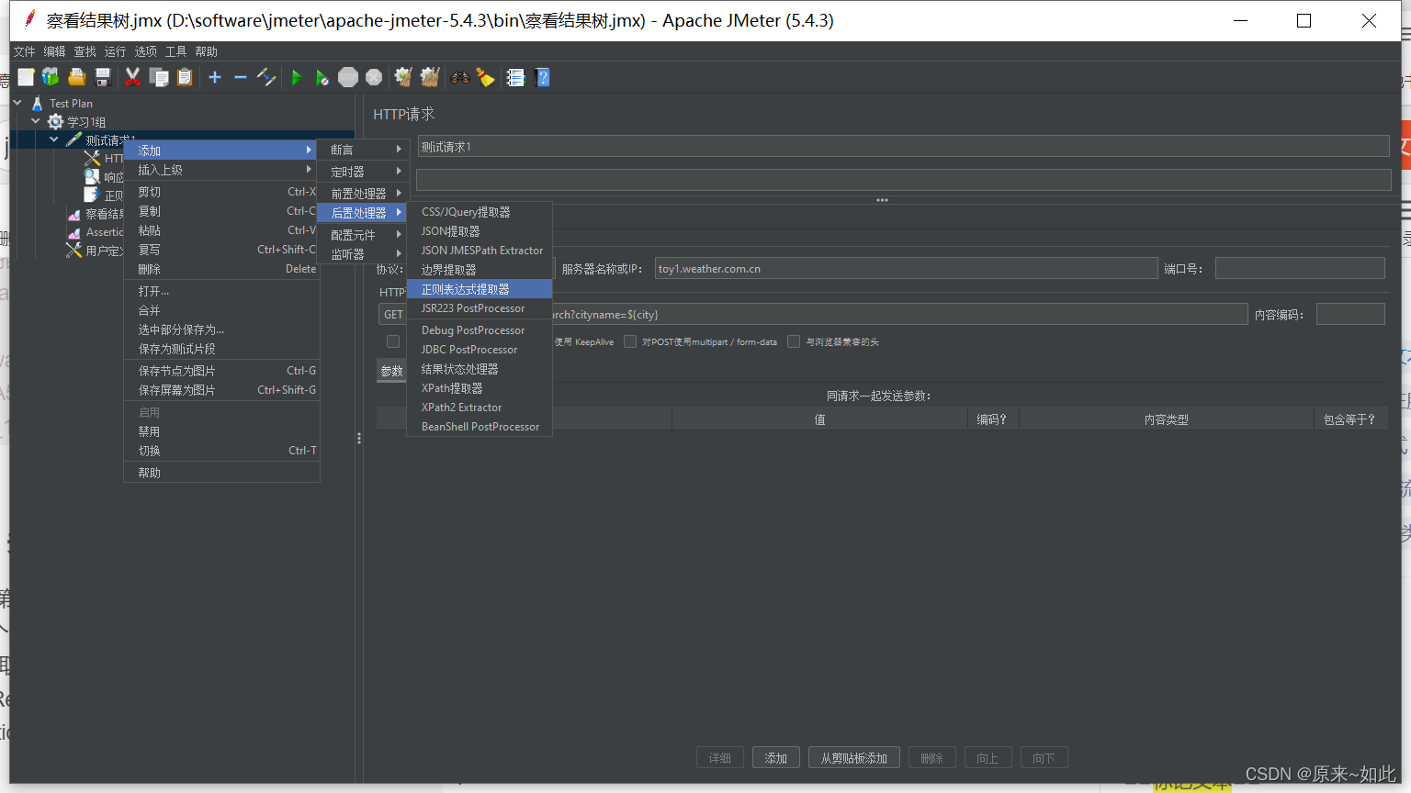Click 剪切 in context menu
This screenshot has height=793, width=1411.
pos(221,192)
